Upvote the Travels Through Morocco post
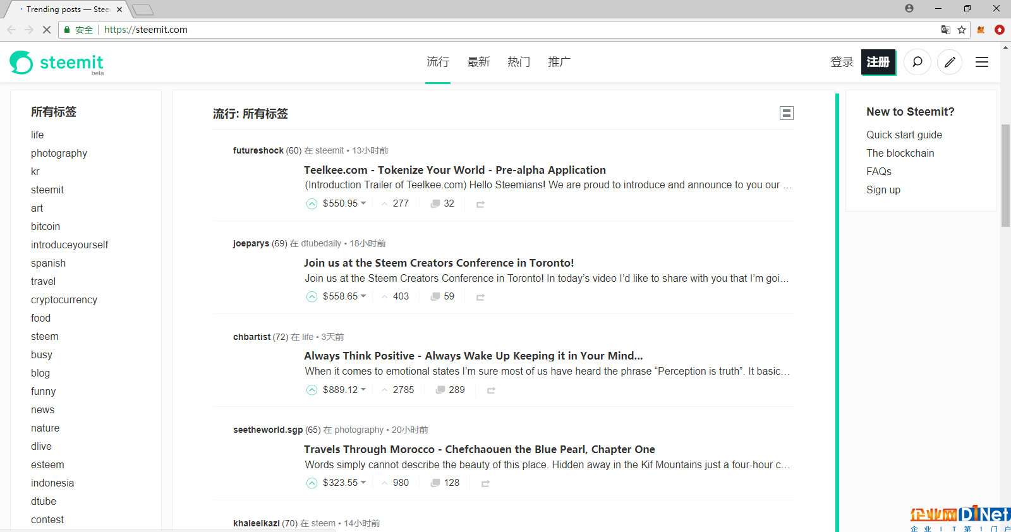1011x532 pixels. pyautogui.click(x=312, y=483)
